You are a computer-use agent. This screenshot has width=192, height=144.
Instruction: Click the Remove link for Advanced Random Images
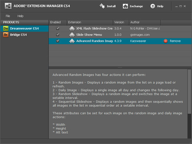click(x=175, y=41)
